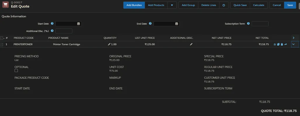This screenshot has width=300, height=116.
Task: Open the Start Date calendar picker
Action: pyautogui.click(x=79, y=24)
